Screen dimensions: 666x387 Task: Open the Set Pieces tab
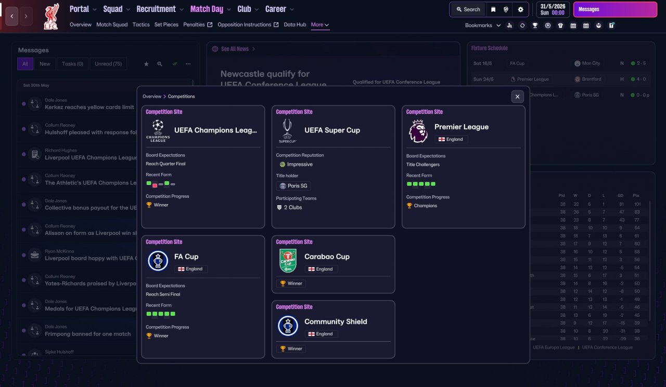coord(166,25)
